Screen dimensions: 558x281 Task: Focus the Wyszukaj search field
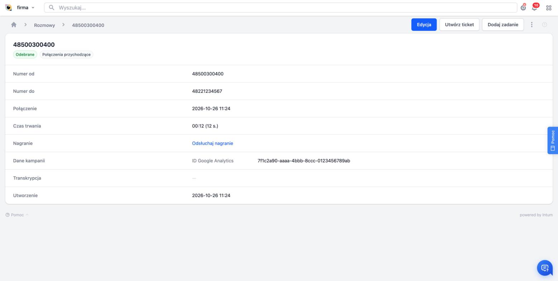pos(281,8)
